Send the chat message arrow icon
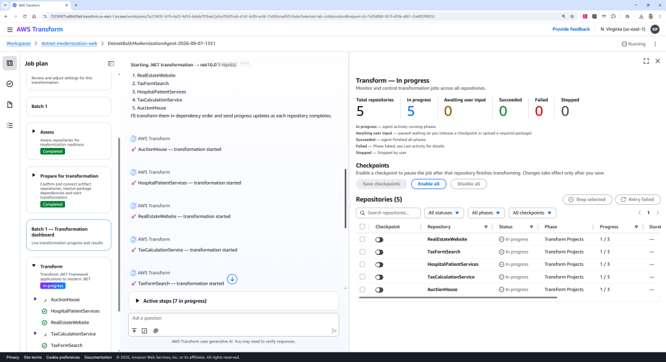 (334, 331)
